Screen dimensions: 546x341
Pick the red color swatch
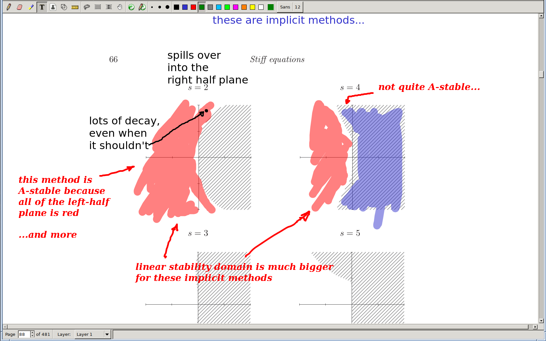[x=193, y=7]
